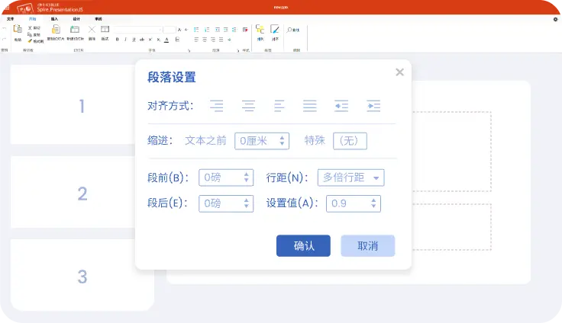This screenshot has width=562, height=323.
Task: Toggle bold B in the ribbon
Action: [x=117, y=40]
